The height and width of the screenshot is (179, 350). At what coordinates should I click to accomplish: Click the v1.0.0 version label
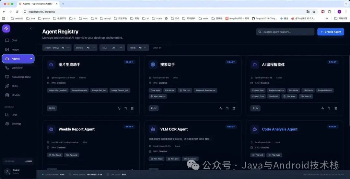tap(28, 161)
